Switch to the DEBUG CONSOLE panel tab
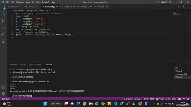Viewport: 191px width, 107px height. point(35,64)
